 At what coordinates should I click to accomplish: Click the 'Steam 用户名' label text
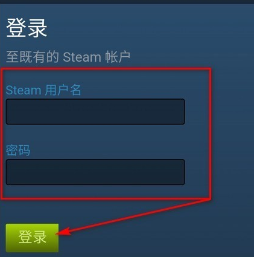43,90
